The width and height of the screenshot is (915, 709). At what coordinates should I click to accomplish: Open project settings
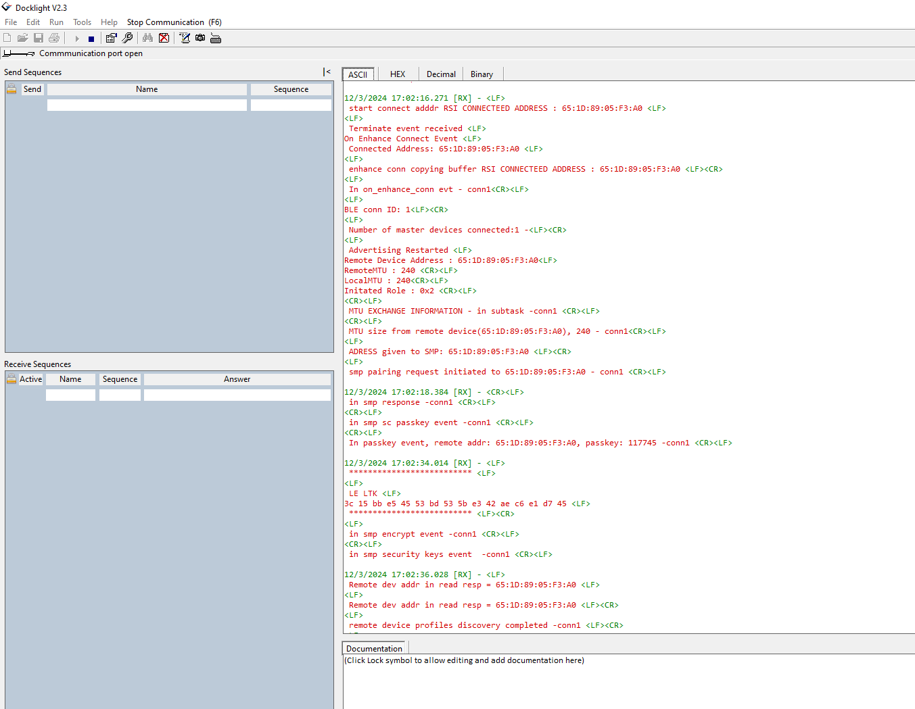(x=111, y=37)
